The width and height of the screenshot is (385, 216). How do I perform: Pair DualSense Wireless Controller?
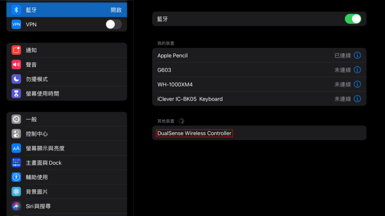pyautogui.click(x=259, y=133)
